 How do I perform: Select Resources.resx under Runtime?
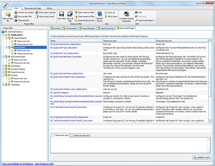point(20,78)
